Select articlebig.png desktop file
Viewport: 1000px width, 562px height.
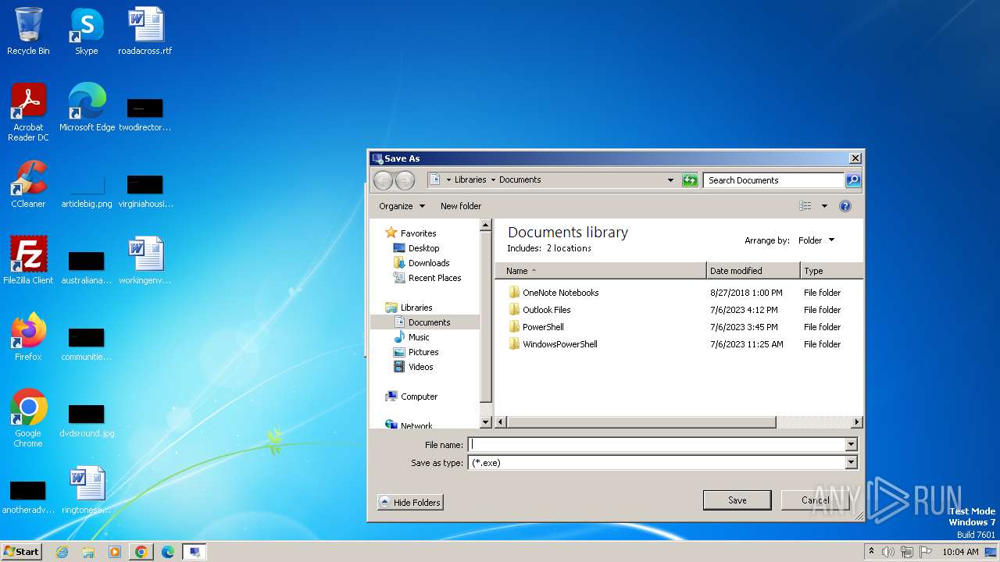point(87,191)
